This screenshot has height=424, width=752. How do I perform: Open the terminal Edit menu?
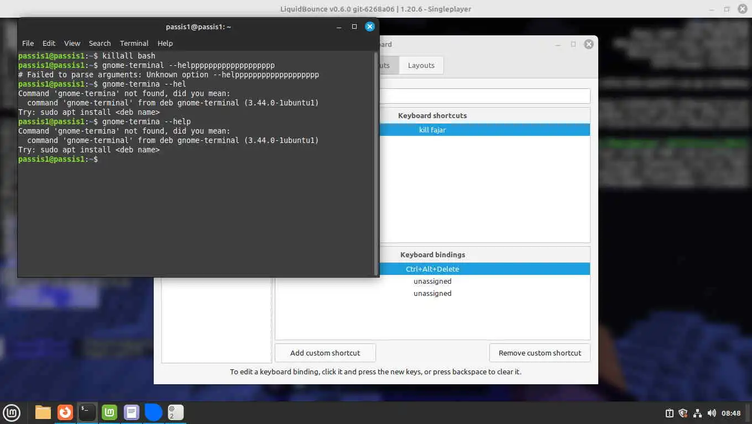[49, 43]
